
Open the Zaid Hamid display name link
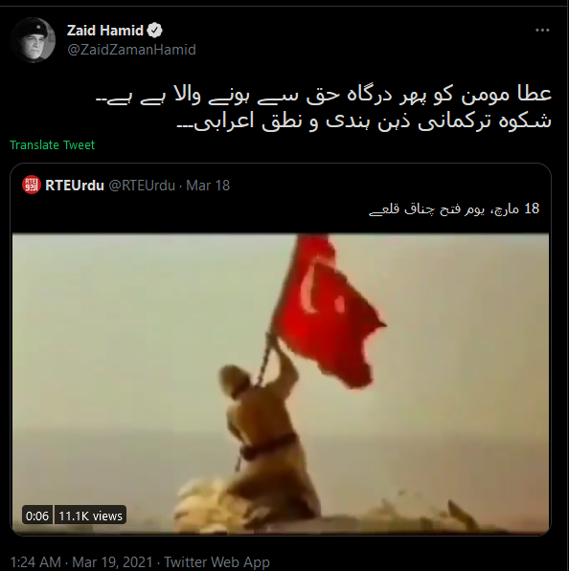point(105,31)
